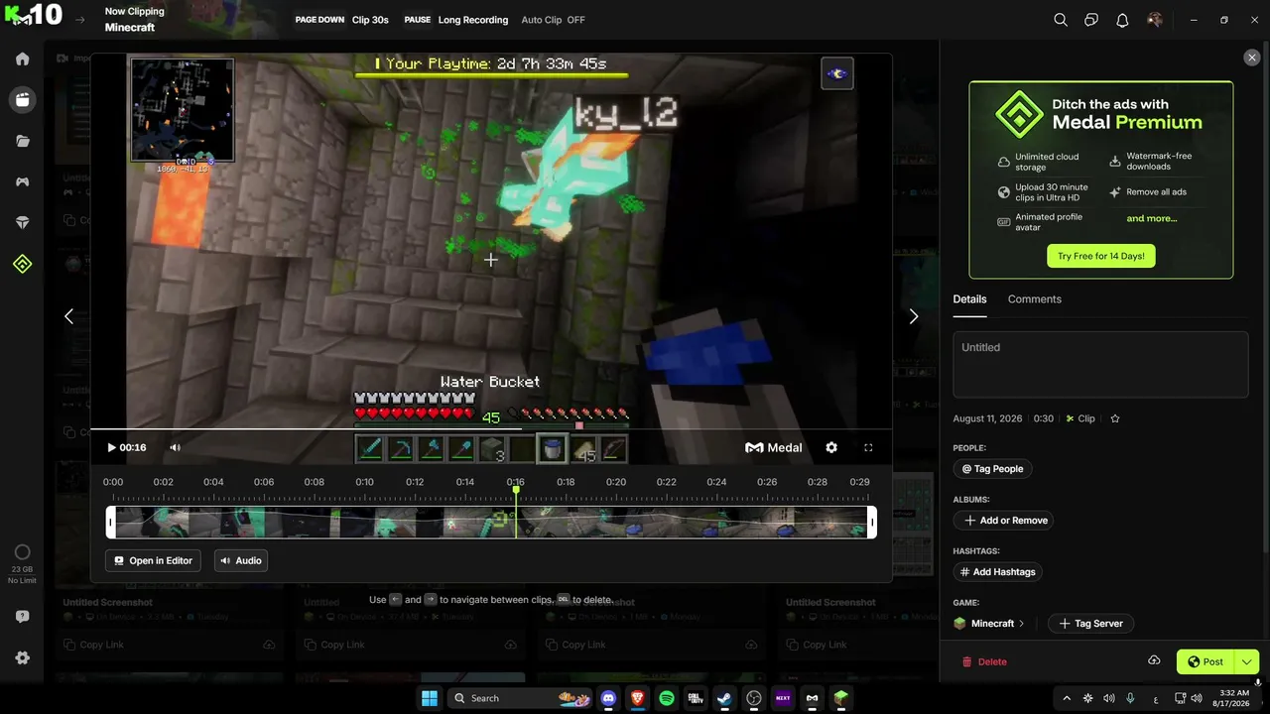This screenshot has width=1270, height=714.
Task: Open Steam from the taskbar
Action: (724, 698)
